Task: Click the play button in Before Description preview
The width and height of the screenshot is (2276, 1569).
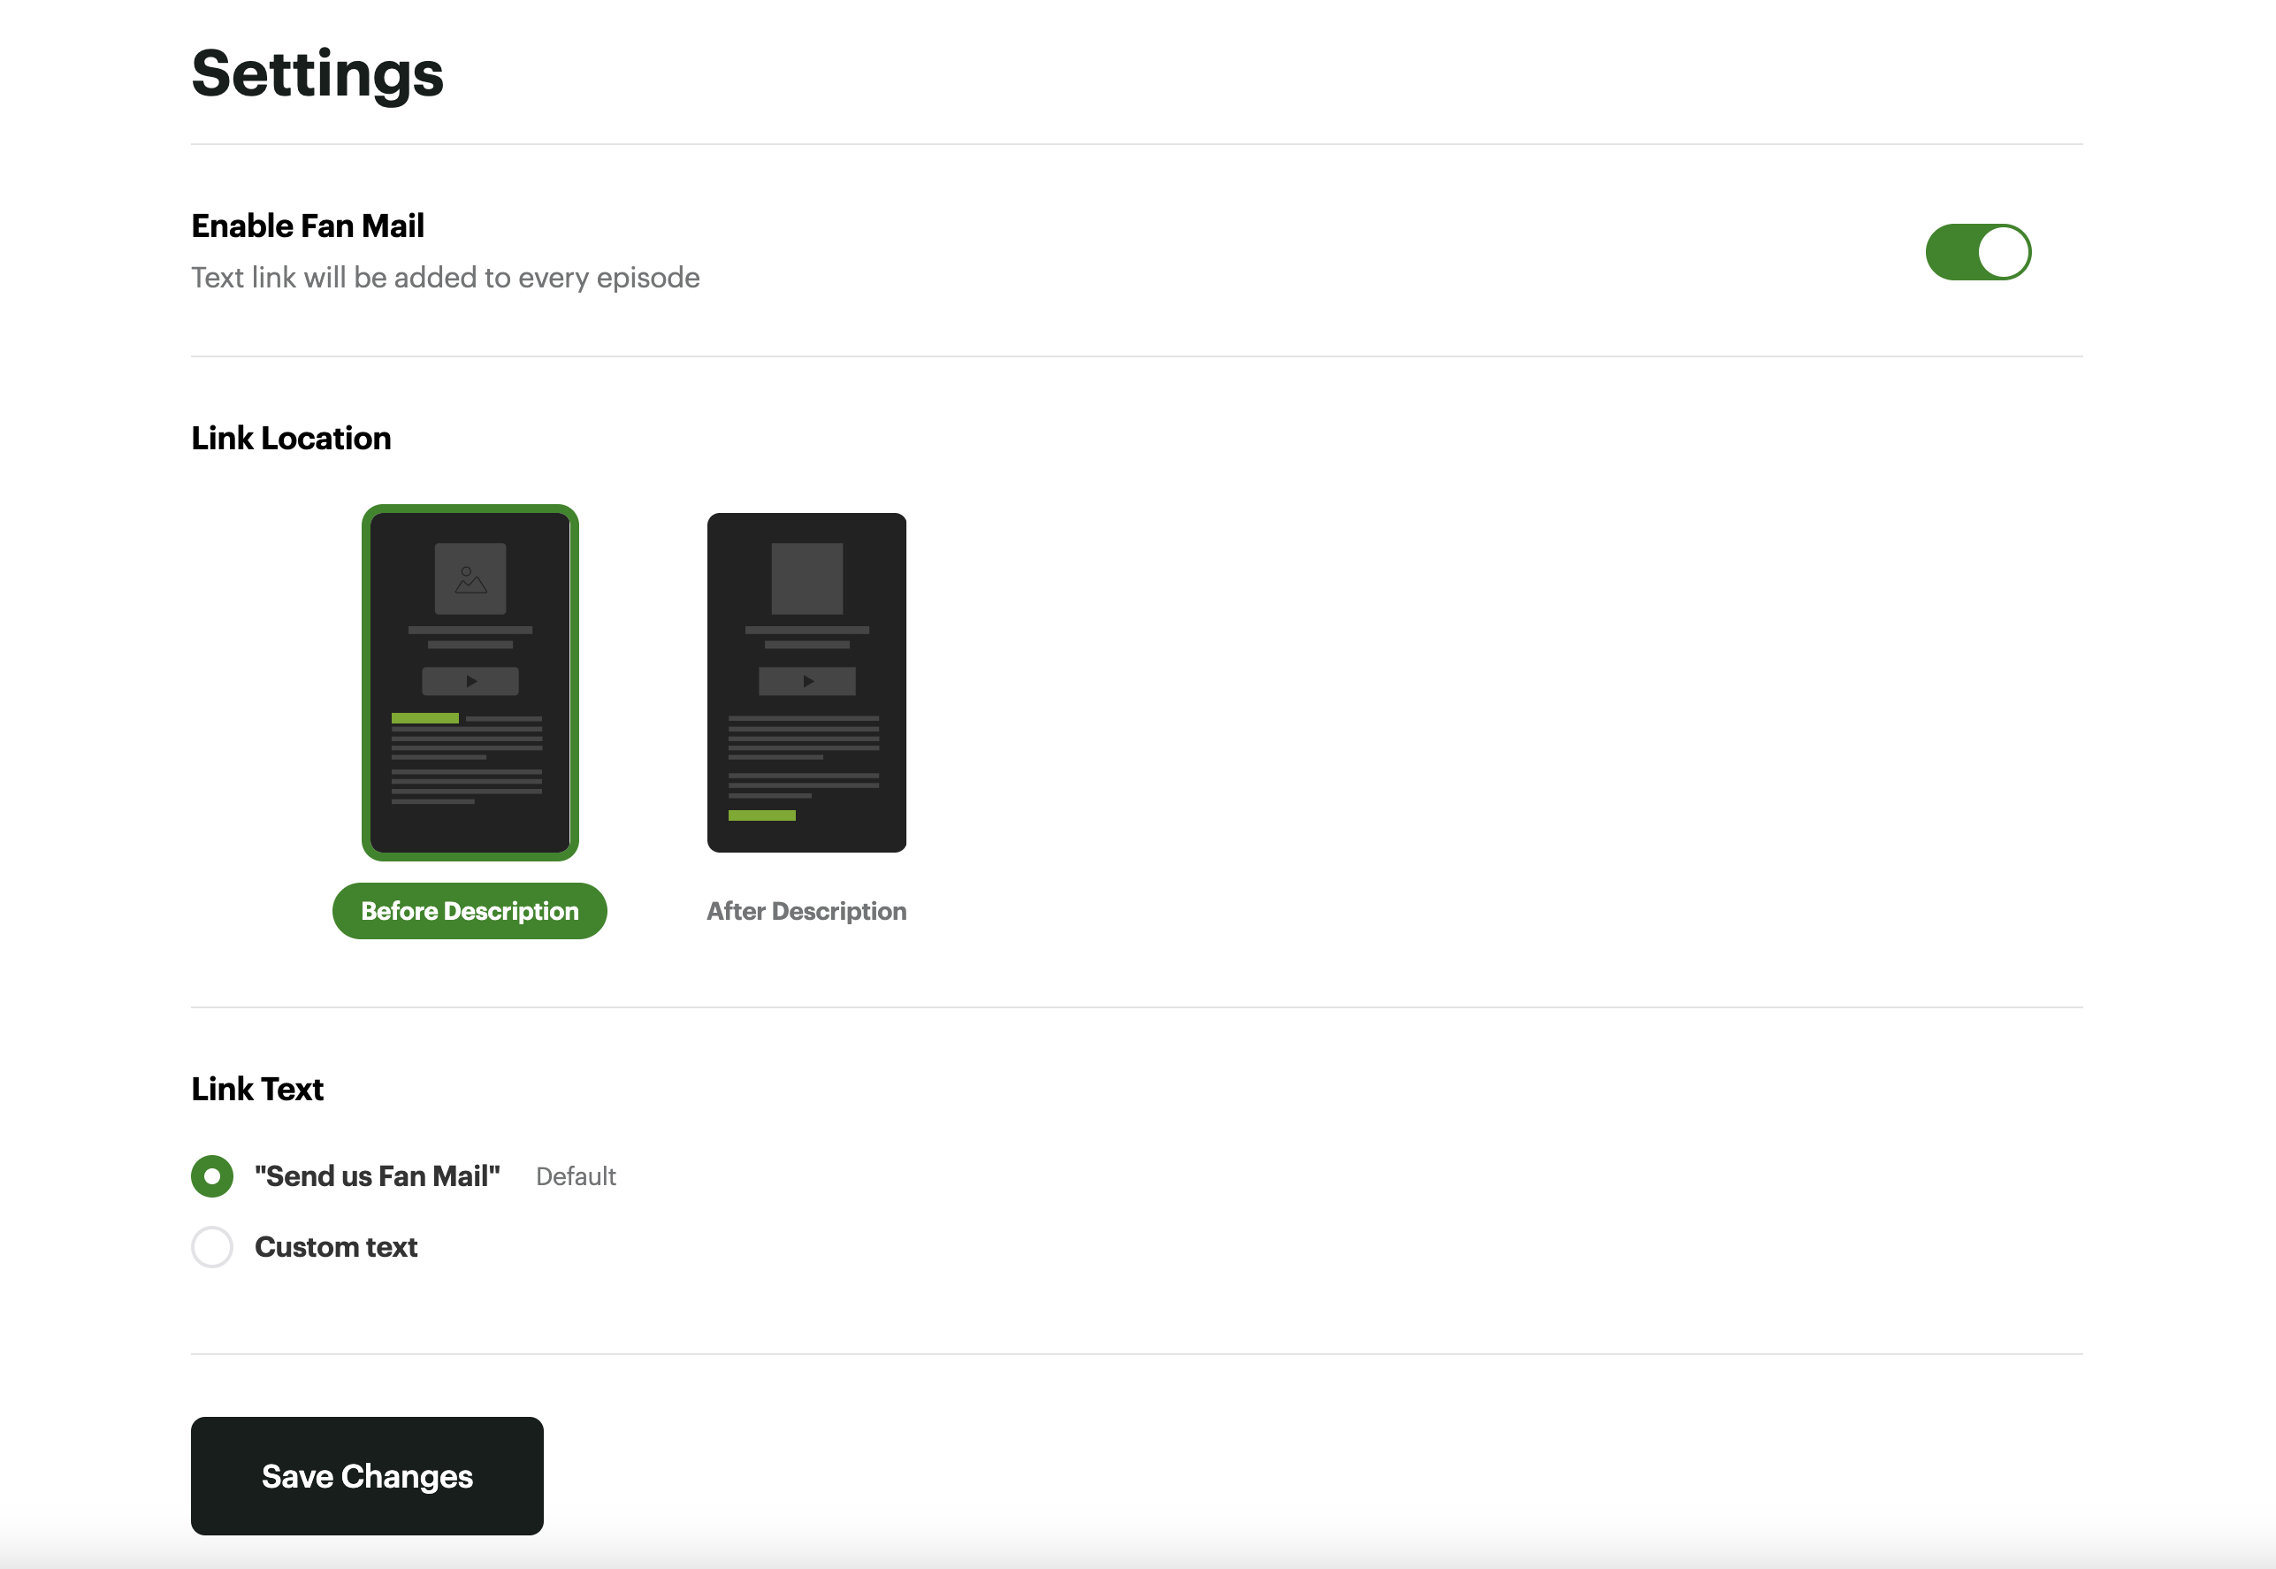Action: click(x=470, y=681)
